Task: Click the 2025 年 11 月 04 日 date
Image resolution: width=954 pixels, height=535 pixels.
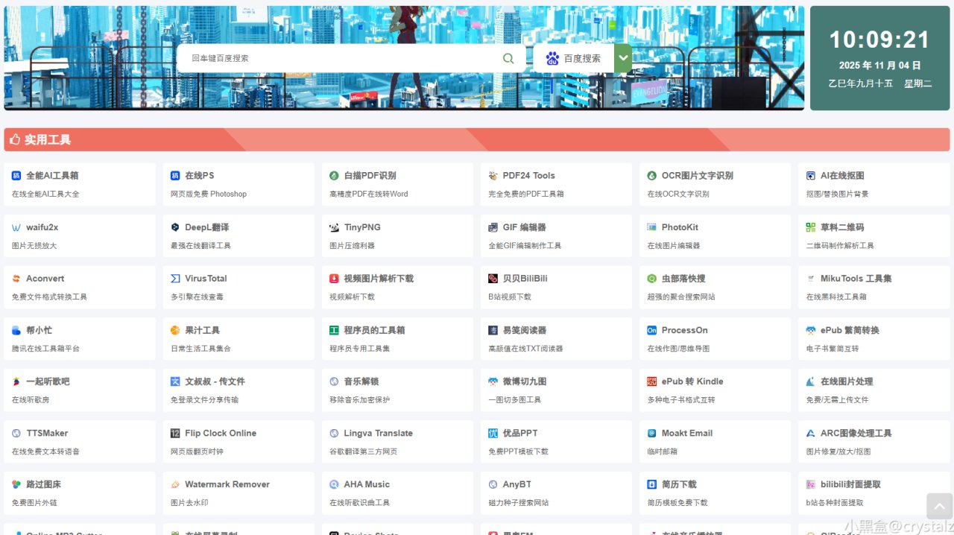Action: point(879,66)
